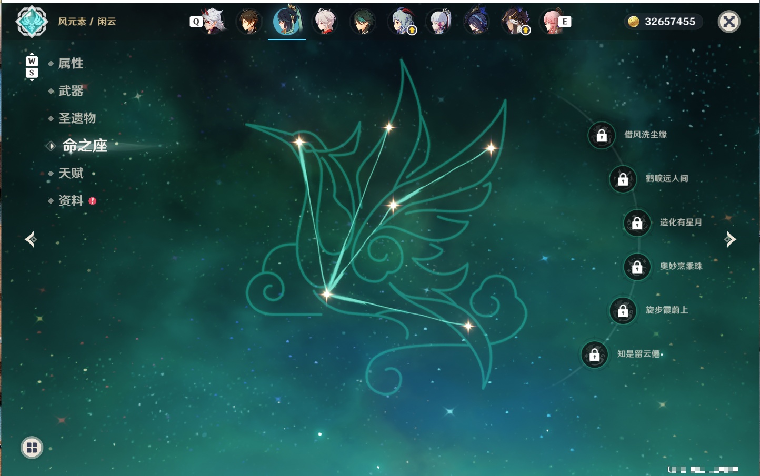Open the 天赋 talents menu

pos(71,173)
